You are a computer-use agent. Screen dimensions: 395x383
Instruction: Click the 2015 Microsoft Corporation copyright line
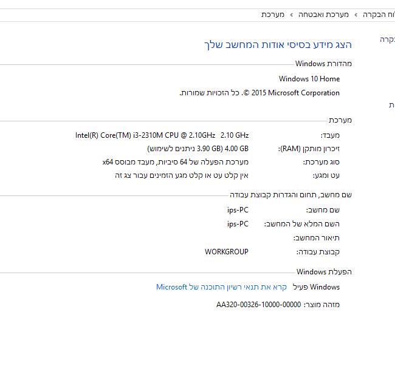[x=259, y=93]
